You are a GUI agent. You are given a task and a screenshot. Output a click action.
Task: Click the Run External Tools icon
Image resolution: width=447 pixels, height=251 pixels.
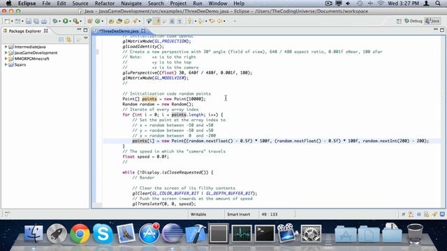coord(75,21)
